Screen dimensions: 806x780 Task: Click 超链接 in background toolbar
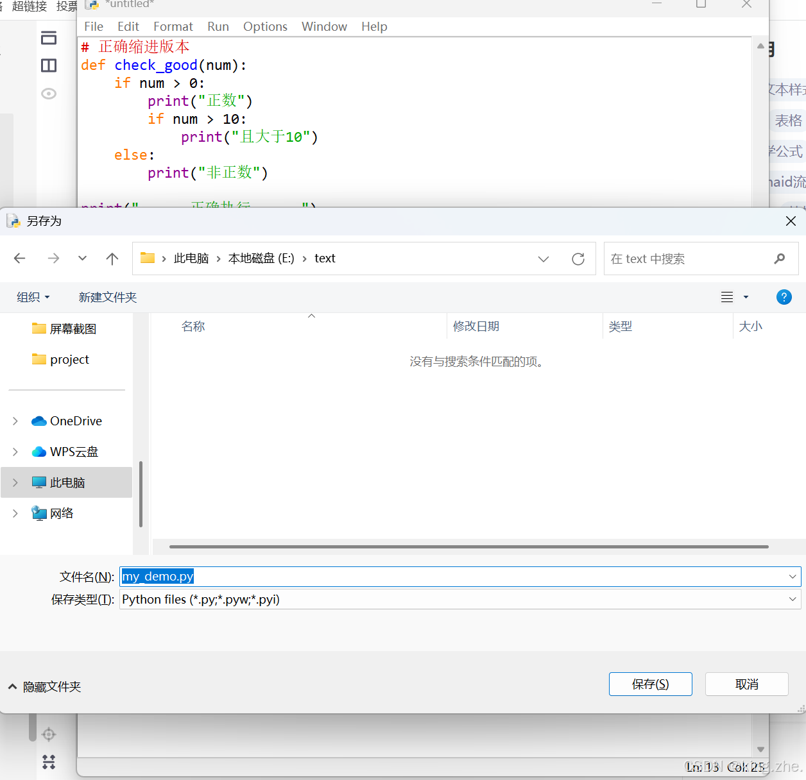coord(30,6)
